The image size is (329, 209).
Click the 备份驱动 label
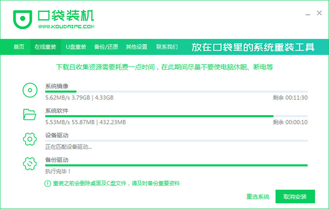point(57,160)
